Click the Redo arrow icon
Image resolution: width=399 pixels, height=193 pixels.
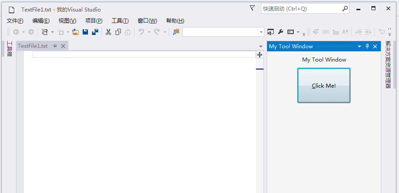point(157,32)
